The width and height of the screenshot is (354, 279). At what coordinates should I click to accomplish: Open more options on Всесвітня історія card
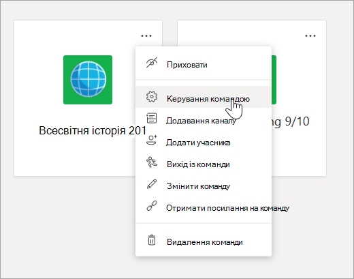click(146, 35)
